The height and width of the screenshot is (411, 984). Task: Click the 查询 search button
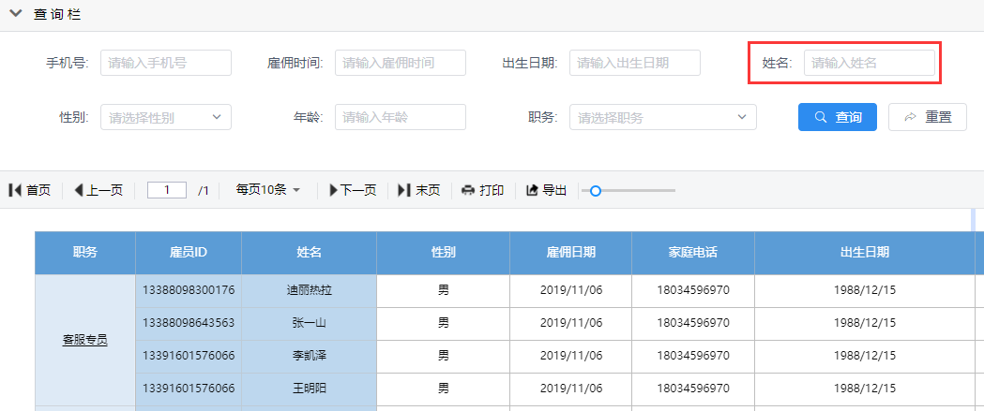tap(837, 117)
